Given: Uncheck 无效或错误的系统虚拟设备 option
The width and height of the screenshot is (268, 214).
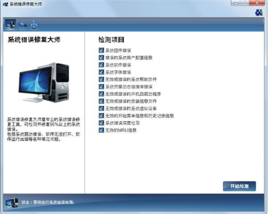Looking at the screenshot, I should (101, 108).
